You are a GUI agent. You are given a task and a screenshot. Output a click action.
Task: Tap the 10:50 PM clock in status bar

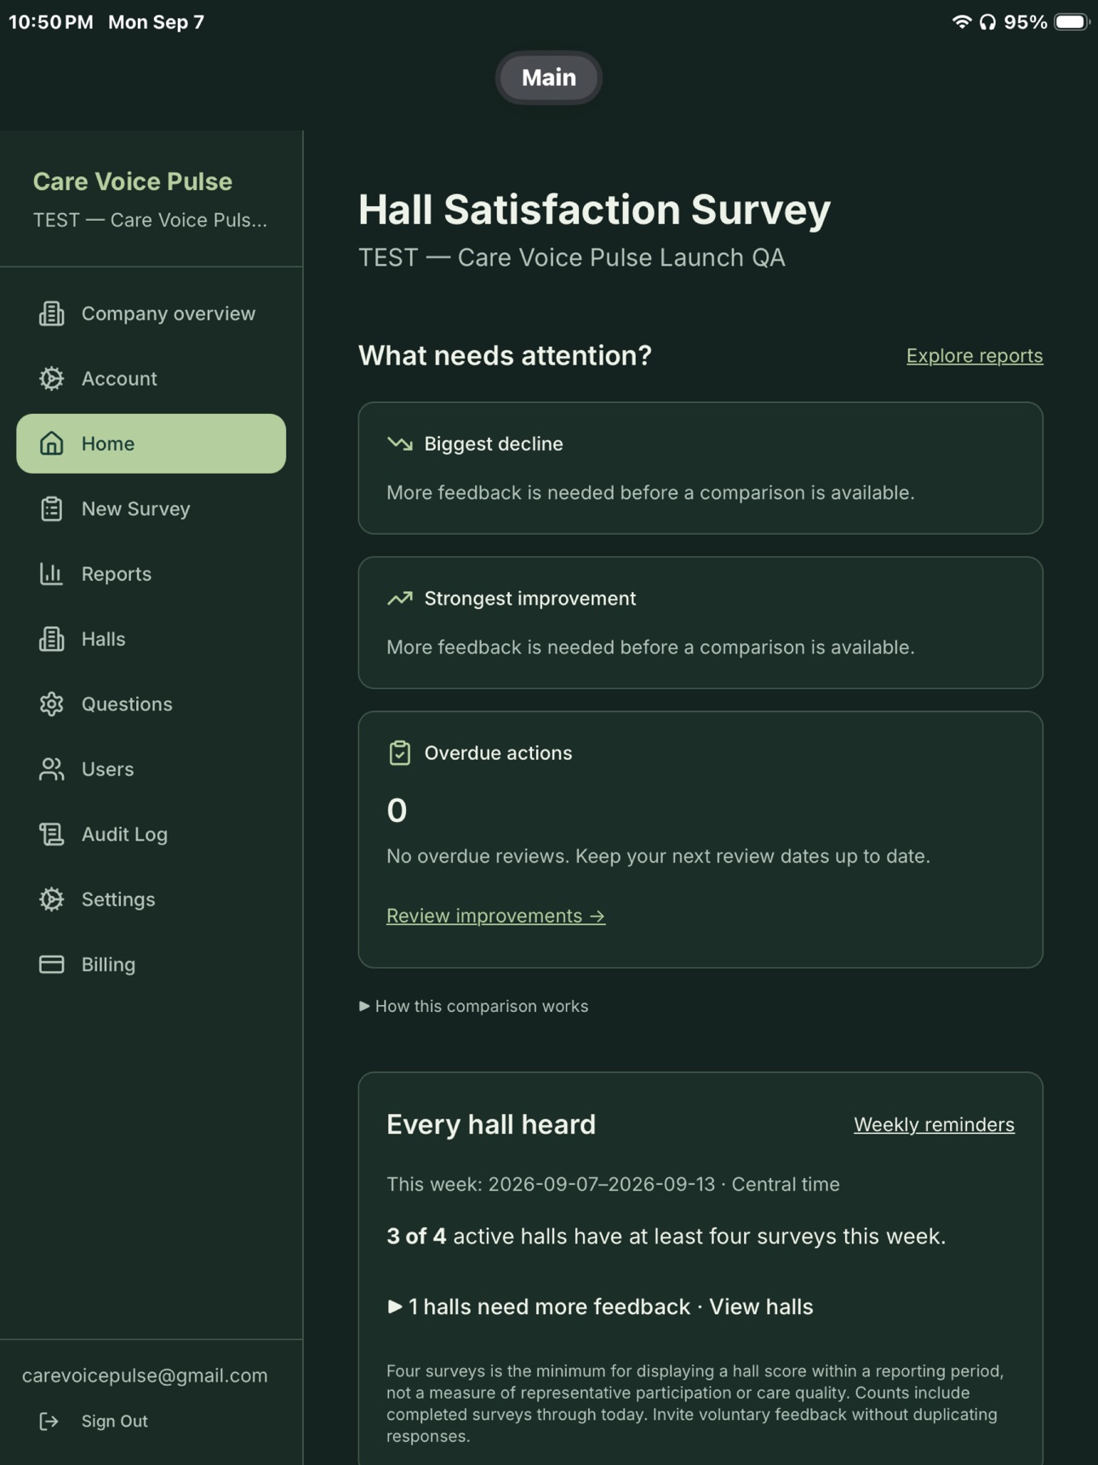[51, 22]
